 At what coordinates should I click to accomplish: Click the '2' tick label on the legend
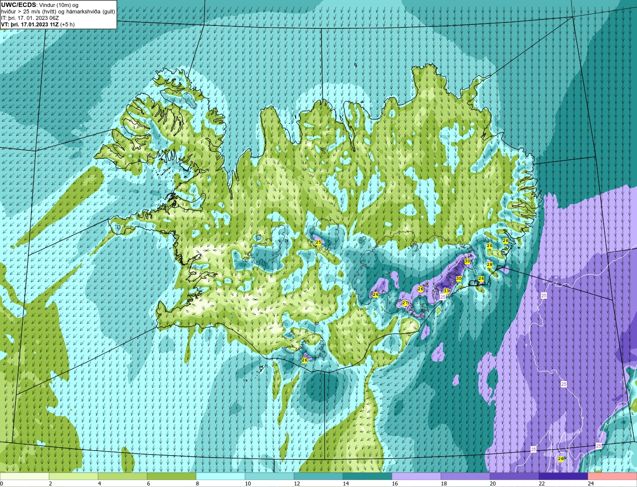[x=50, y=484]
